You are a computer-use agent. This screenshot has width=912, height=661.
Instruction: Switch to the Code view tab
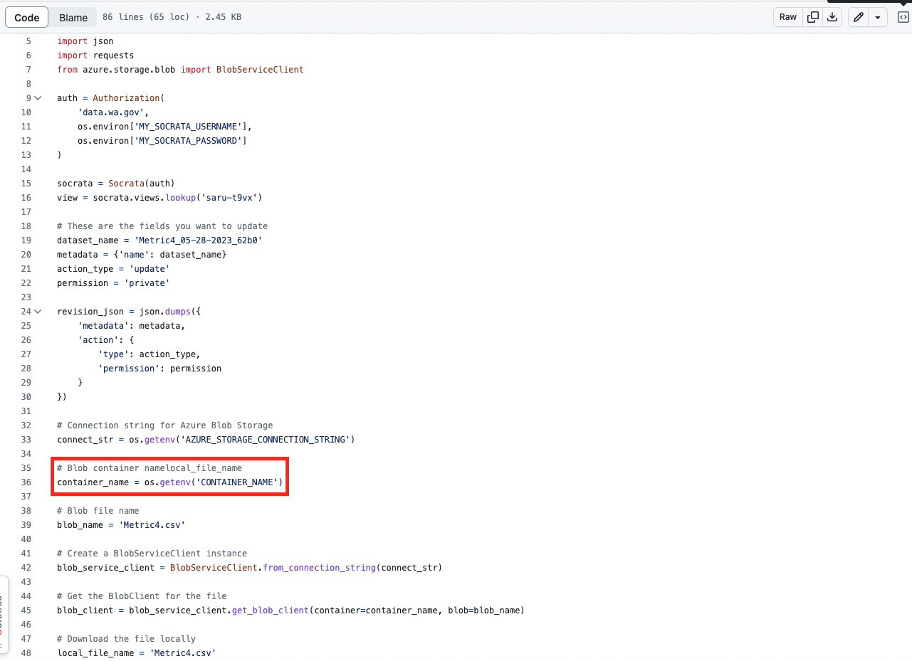pos(27,17)
